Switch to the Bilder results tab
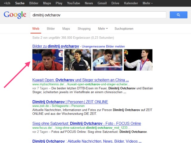The width and height of the screenshot is (191, 143). click(51, 29)
